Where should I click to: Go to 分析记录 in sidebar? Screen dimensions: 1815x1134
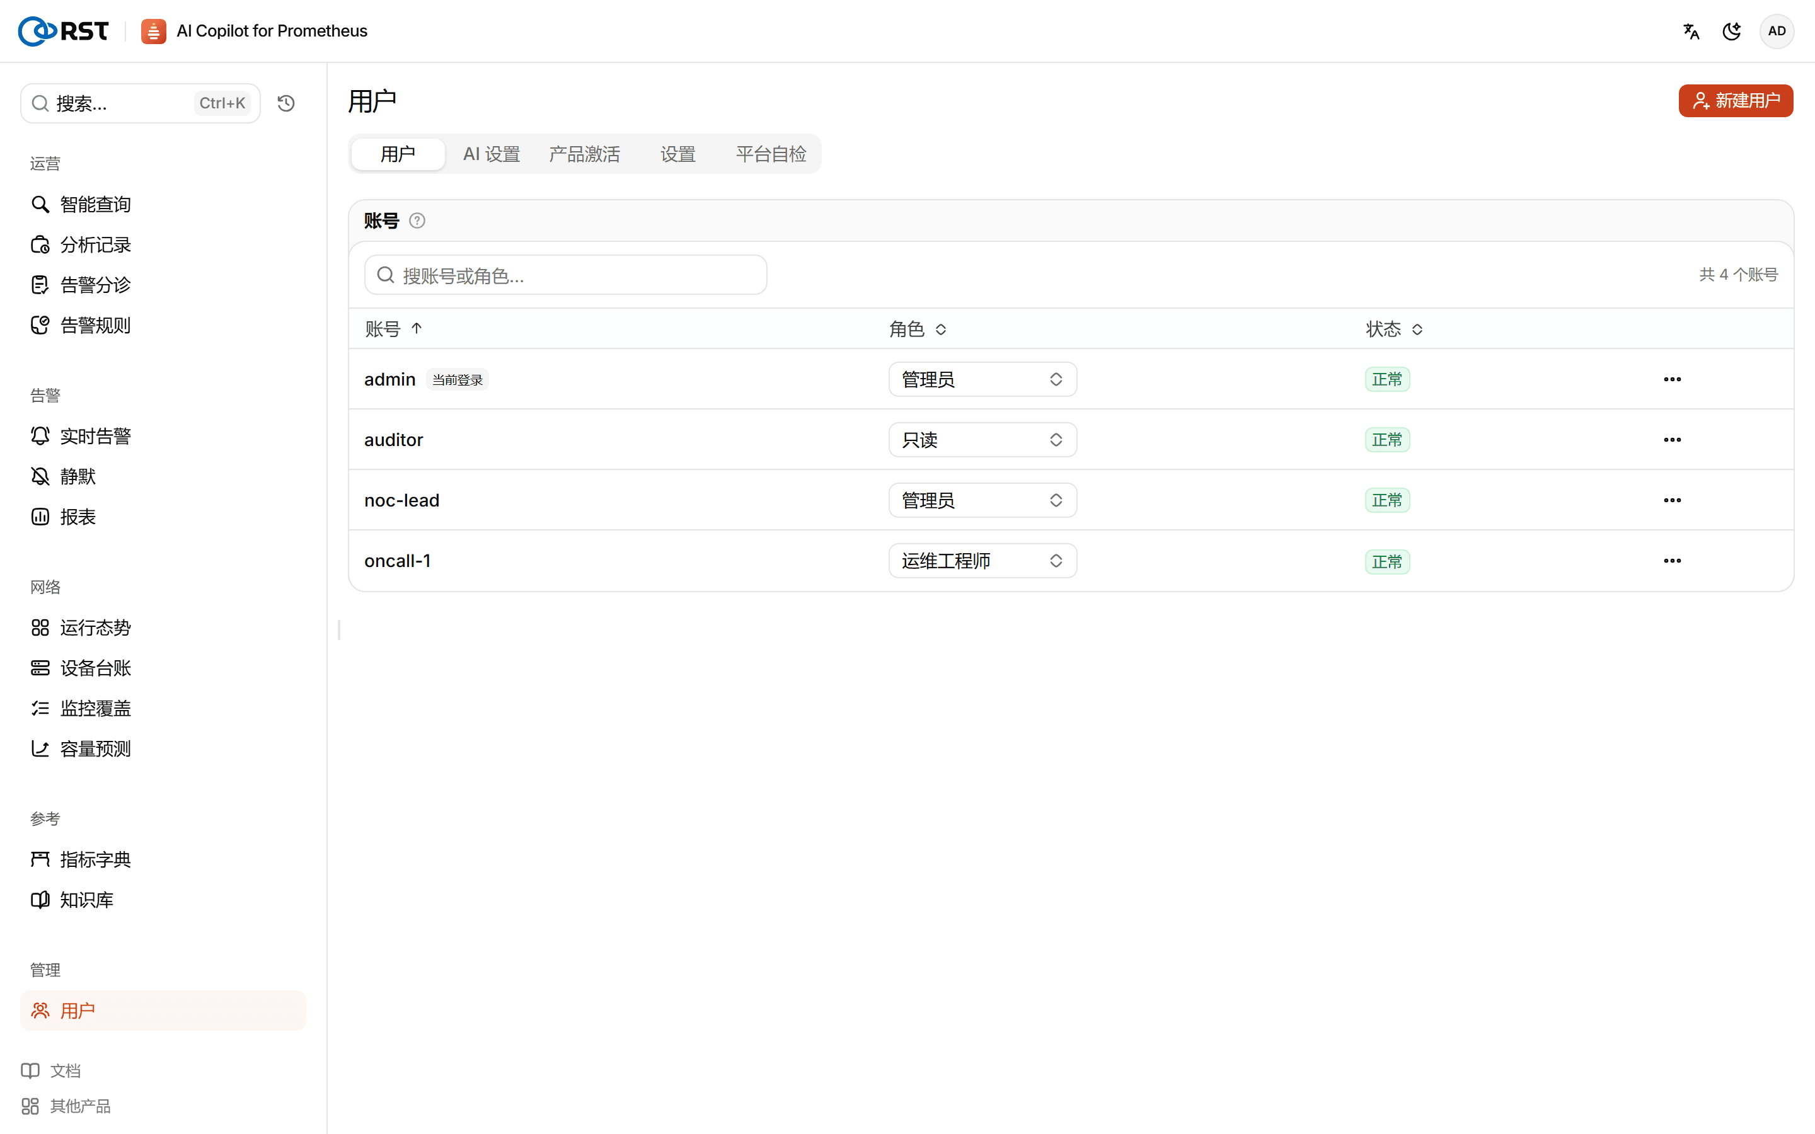(x=163, y=244)
